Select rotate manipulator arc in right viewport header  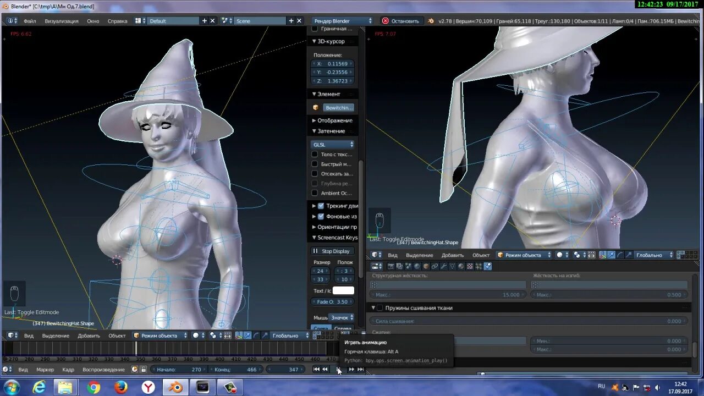(620, 255)
